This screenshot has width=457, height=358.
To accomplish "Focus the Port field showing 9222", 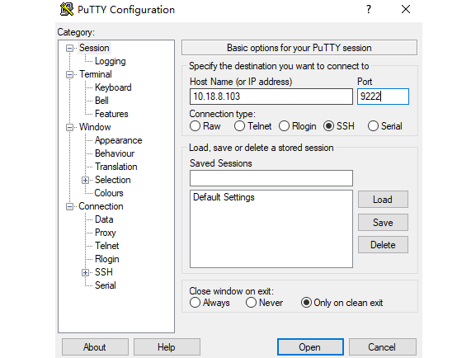I will (383, 97).
